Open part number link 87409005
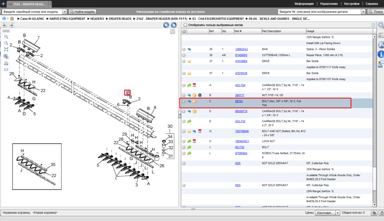Screen dimensions: 384x221 pos(241,55)
